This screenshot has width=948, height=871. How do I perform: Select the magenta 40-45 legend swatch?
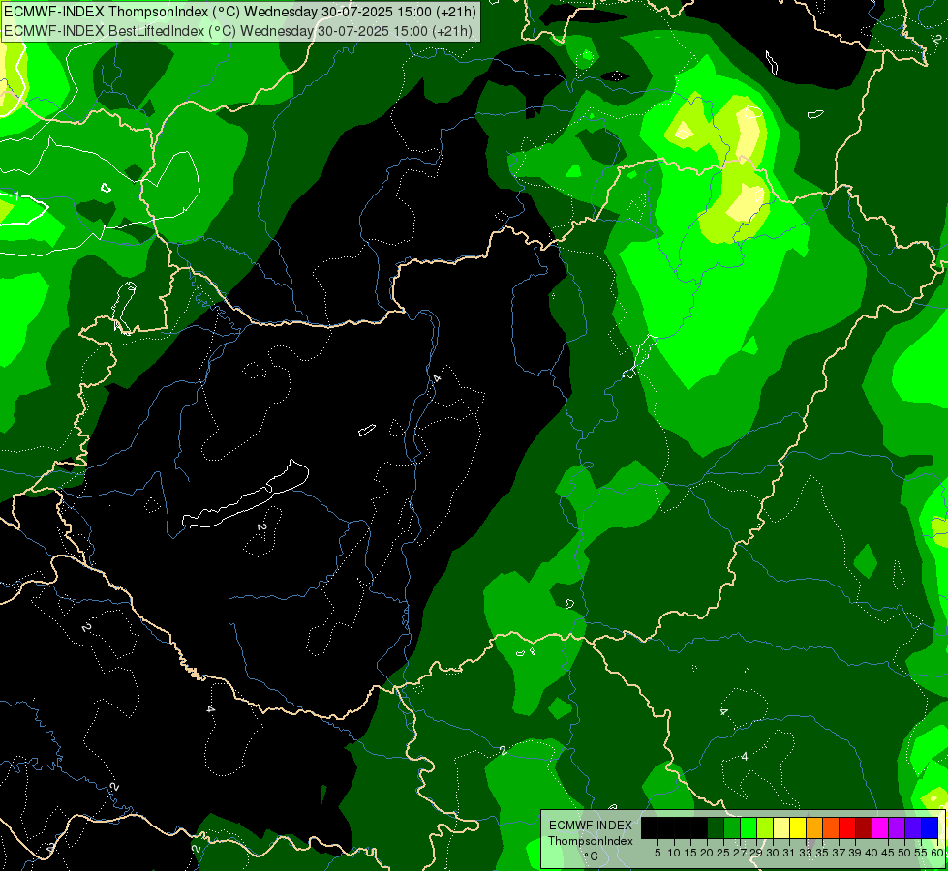click(880, 827)
